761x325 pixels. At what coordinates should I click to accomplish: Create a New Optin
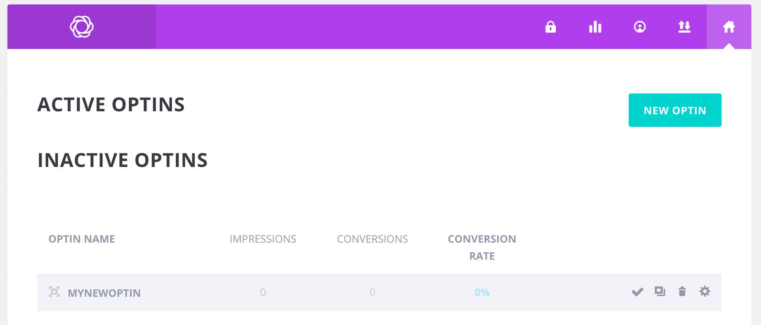click(x=675, y=110)
